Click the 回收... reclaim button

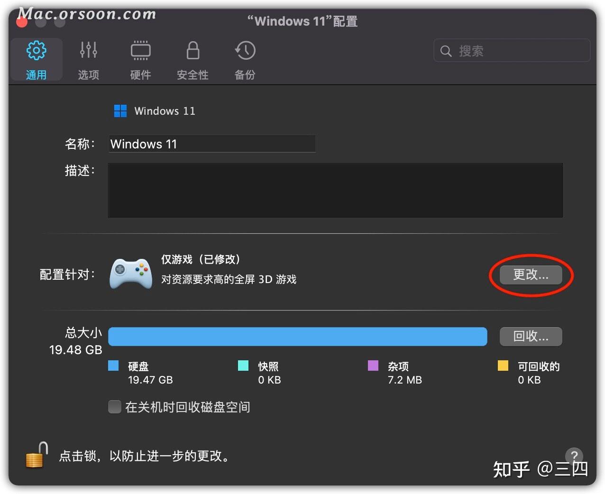coord(531,337)
